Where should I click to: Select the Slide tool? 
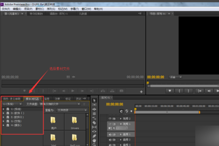94,131
